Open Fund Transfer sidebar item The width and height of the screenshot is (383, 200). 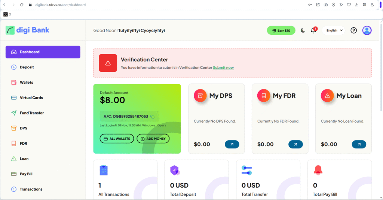[x=31, y=113]
